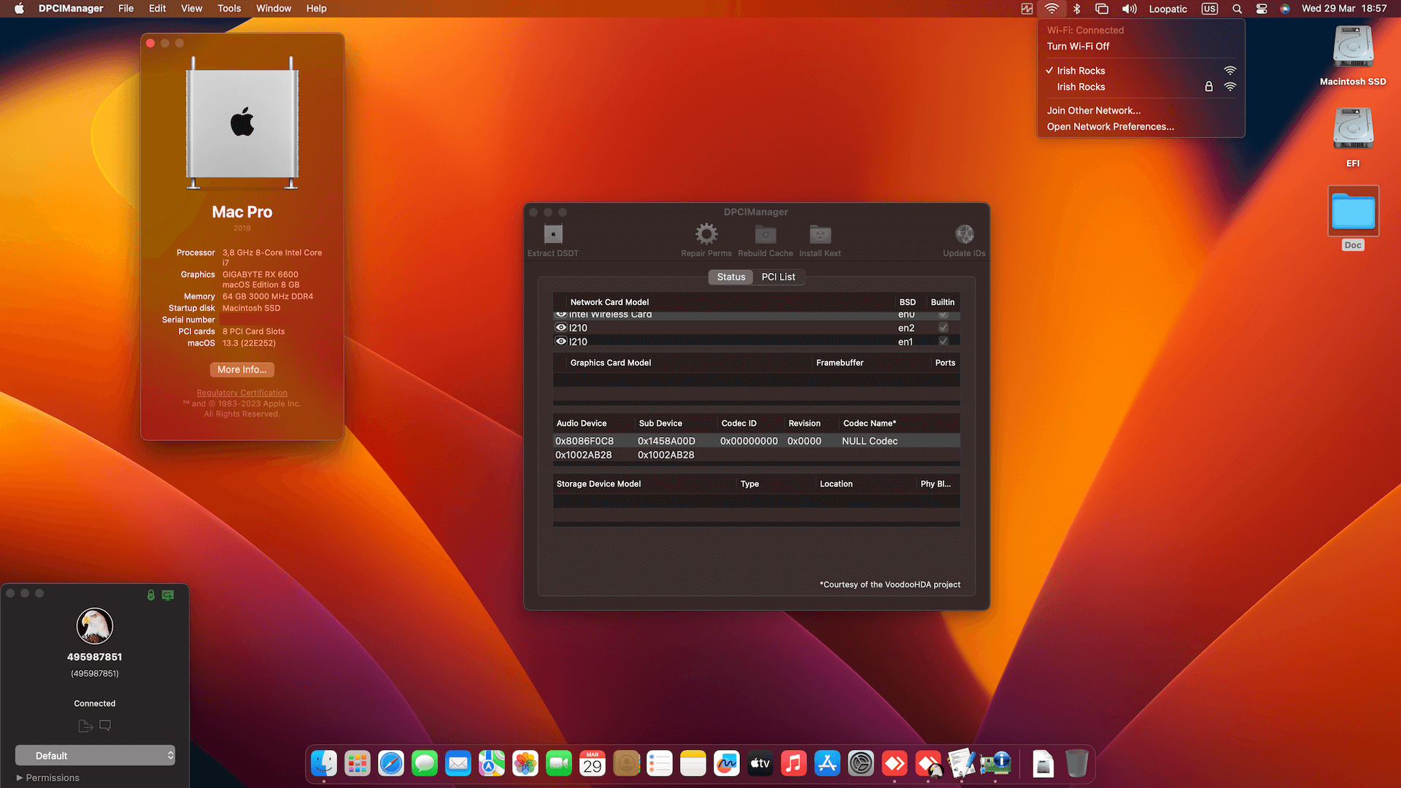Switch to the PCI List tab
1401x788 pixels.
pyautogui.click(x=778, y=277)
